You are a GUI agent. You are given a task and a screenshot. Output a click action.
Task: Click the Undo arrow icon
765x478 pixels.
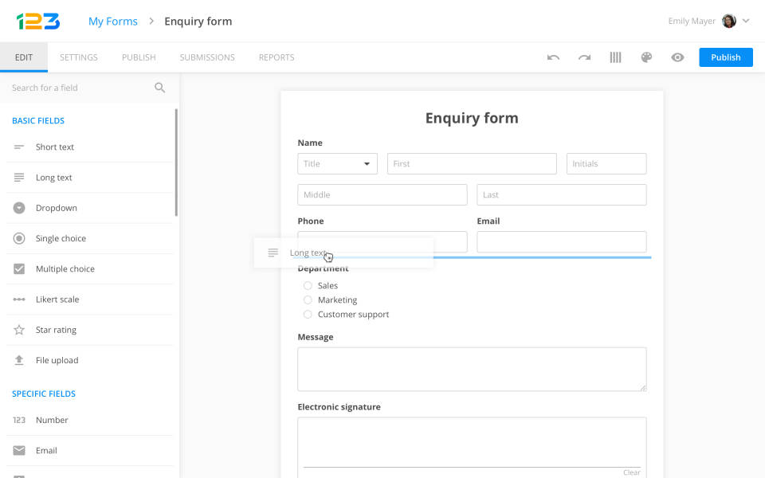click(553, 57)
